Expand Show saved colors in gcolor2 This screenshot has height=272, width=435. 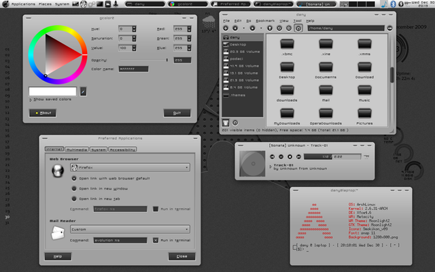[x=31, y=100]
